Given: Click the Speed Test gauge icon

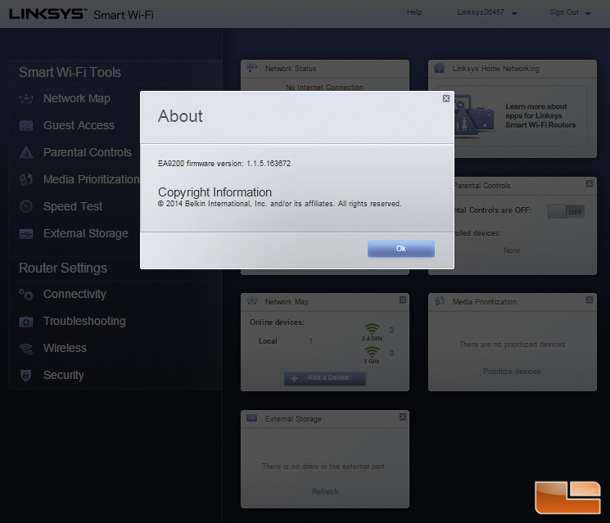Looking at the screenshot, I should click(x=26, y=206).
